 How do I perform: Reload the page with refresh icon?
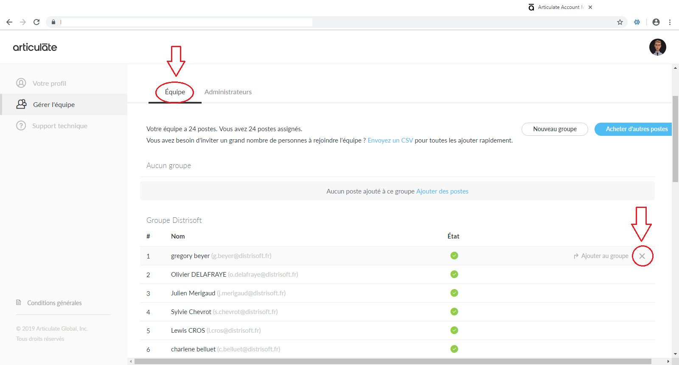(36, 22)
